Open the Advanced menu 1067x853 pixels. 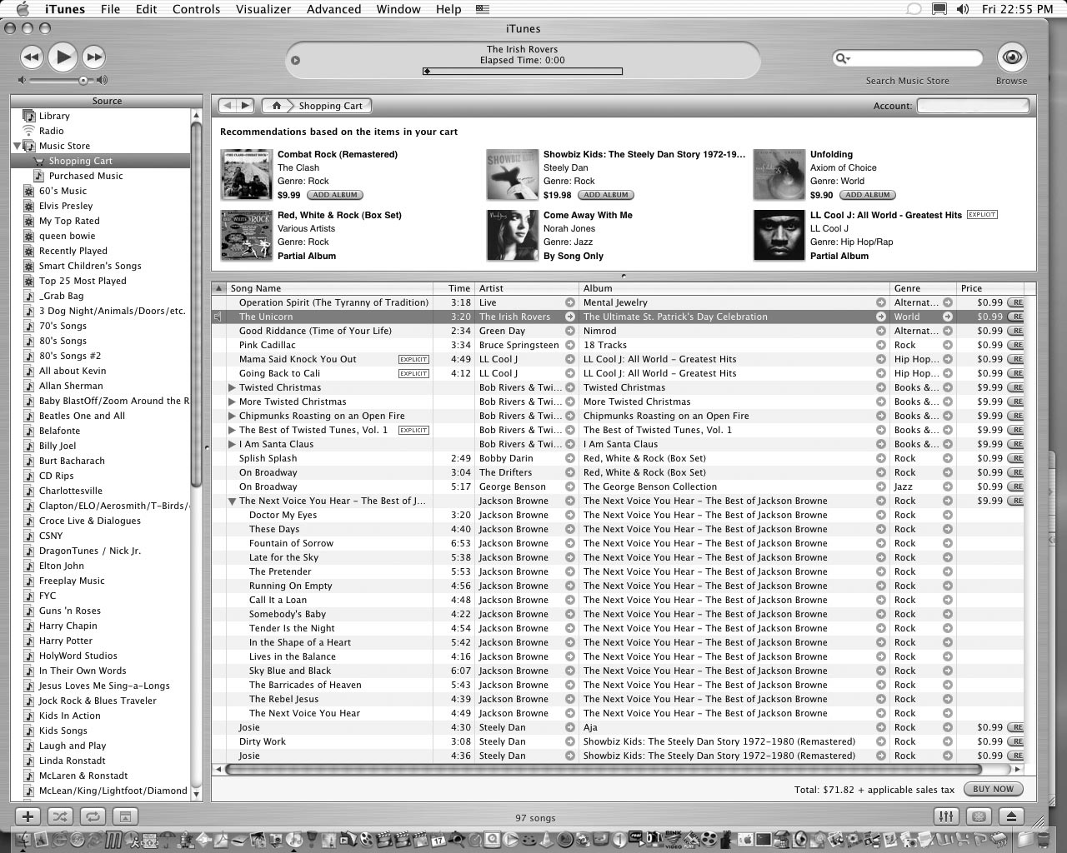pos(333,9)
